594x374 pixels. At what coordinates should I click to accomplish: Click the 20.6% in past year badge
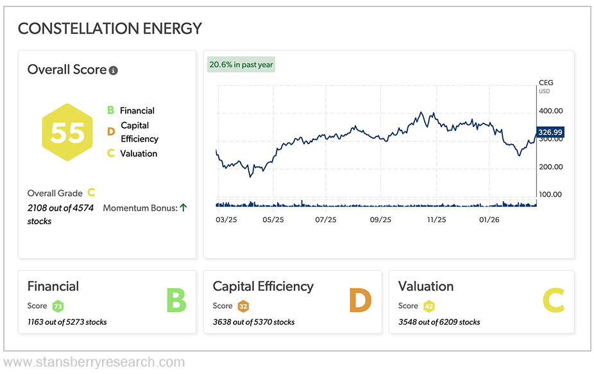point(241,65)
